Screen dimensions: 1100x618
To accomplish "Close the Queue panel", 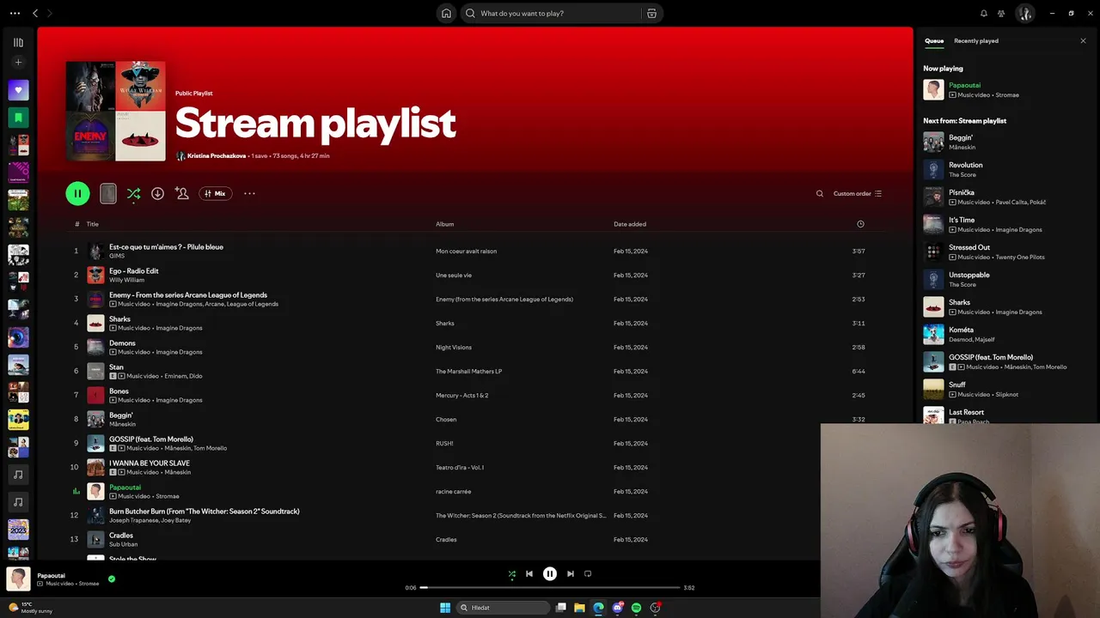I will [1083, 40].
